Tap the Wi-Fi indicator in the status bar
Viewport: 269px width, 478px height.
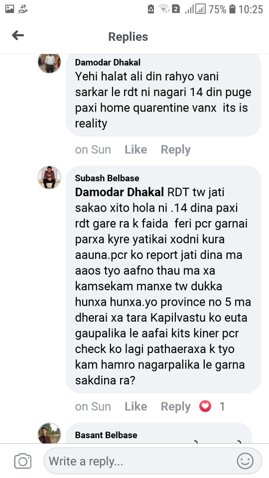coord(164,9)
